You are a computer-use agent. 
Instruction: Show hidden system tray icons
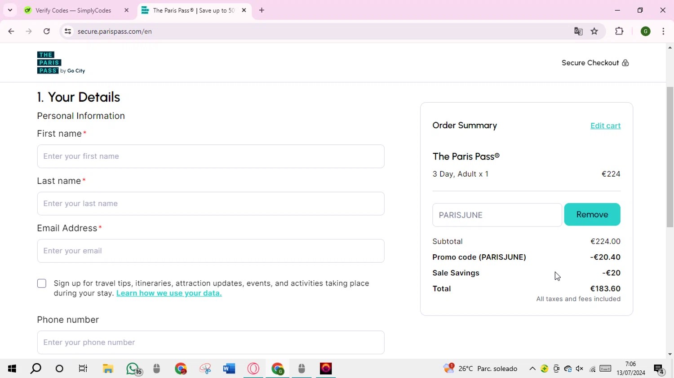coord(532,369)
